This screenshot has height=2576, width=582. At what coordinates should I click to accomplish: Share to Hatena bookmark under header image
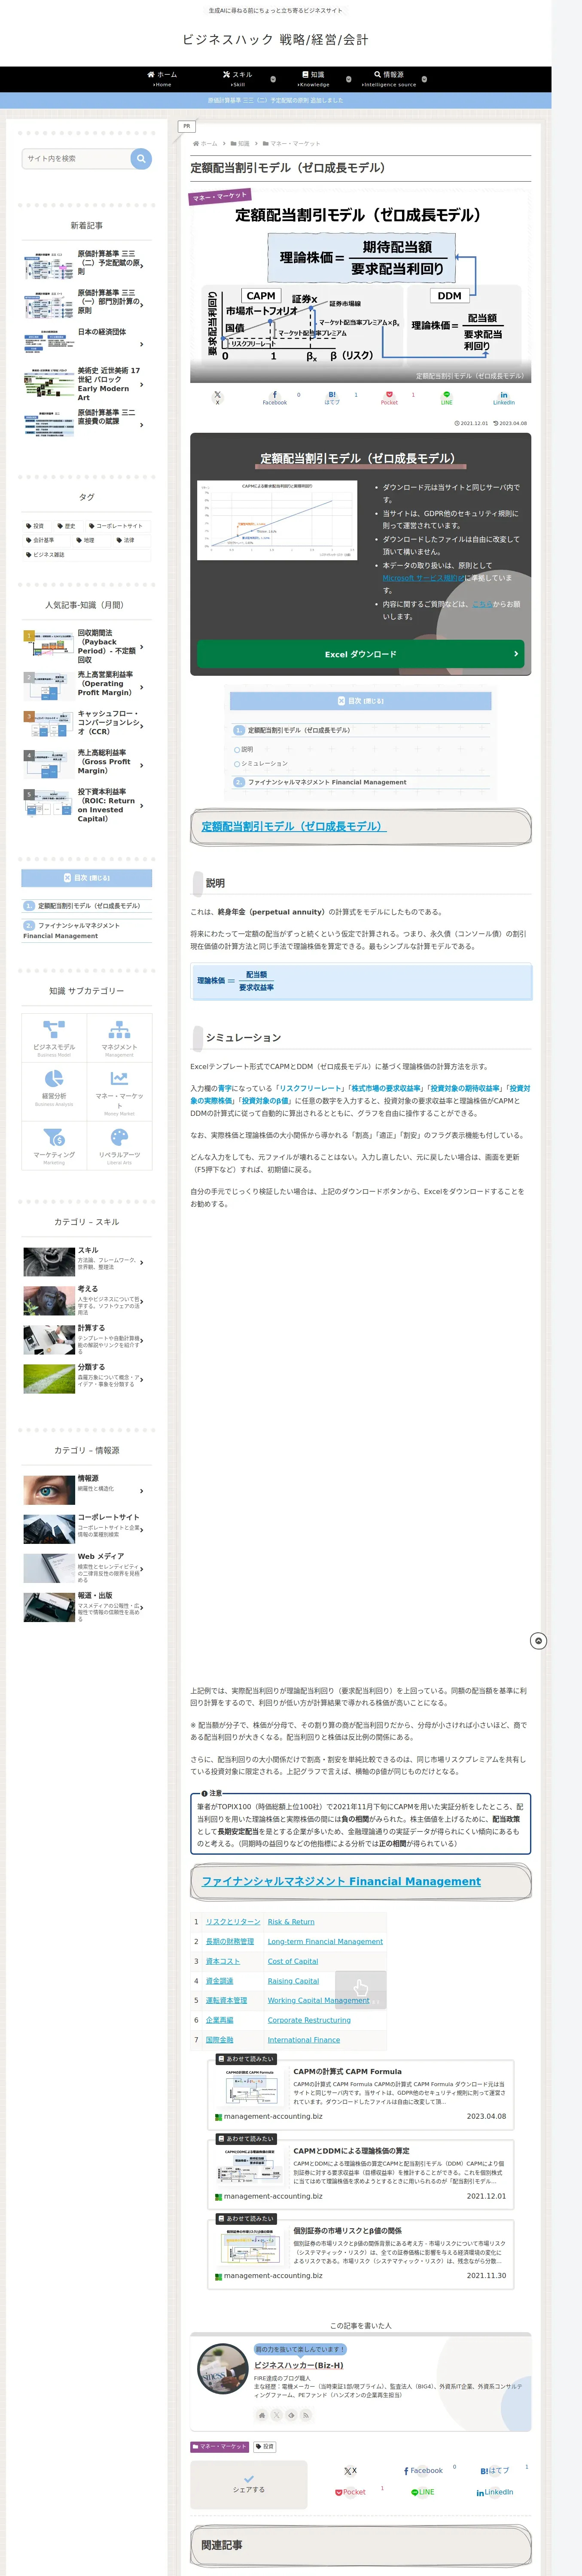tap(332, 397)
